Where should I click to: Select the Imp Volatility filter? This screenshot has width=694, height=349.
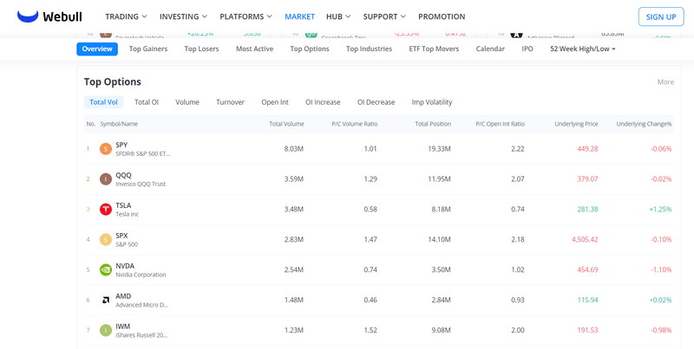tap(432, 102)
